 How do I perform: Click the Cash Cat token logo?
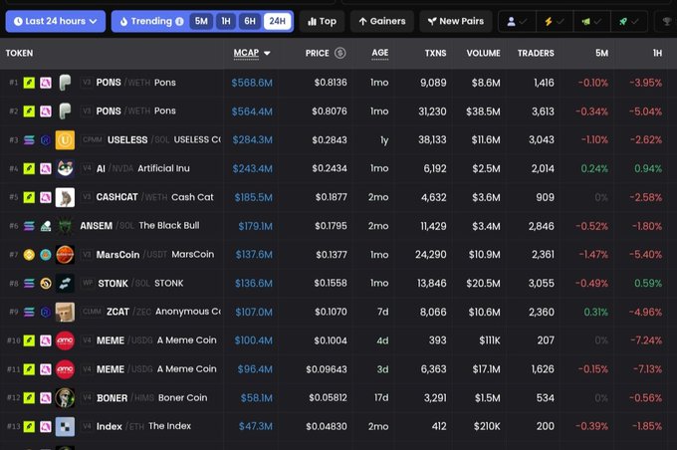coord(65,197)
